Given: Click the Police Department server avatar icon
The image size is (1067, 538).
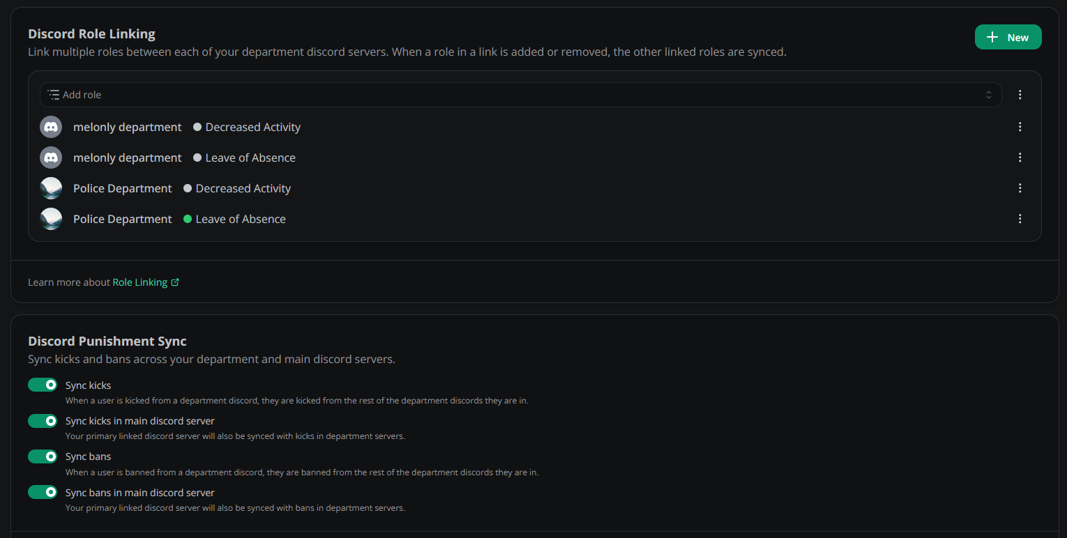Looking at the screenshot, I should 50,187.
